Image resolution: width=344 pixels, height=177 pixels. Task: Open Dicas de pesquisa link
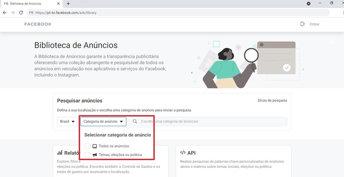click(272, 100)
